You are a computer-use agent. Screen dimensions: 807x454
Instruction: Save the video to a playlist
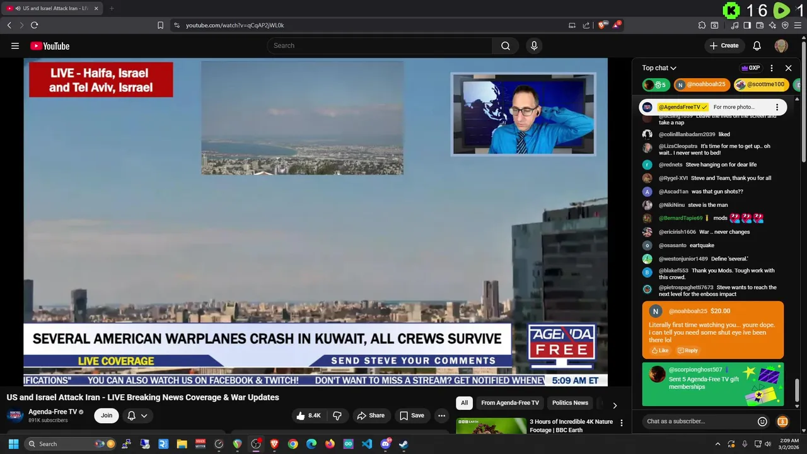pos(412,416)
